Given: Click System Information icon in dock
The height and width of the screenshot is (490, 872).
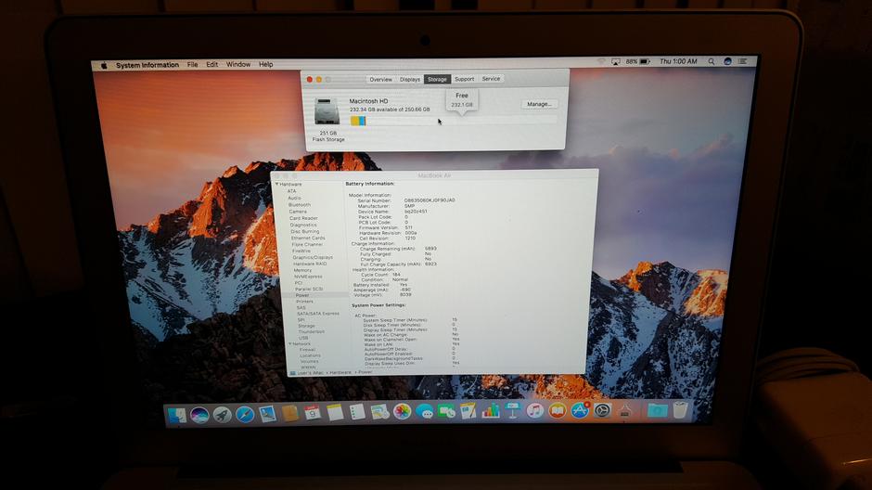Looking at the screenshot, I should pos(625,411).
